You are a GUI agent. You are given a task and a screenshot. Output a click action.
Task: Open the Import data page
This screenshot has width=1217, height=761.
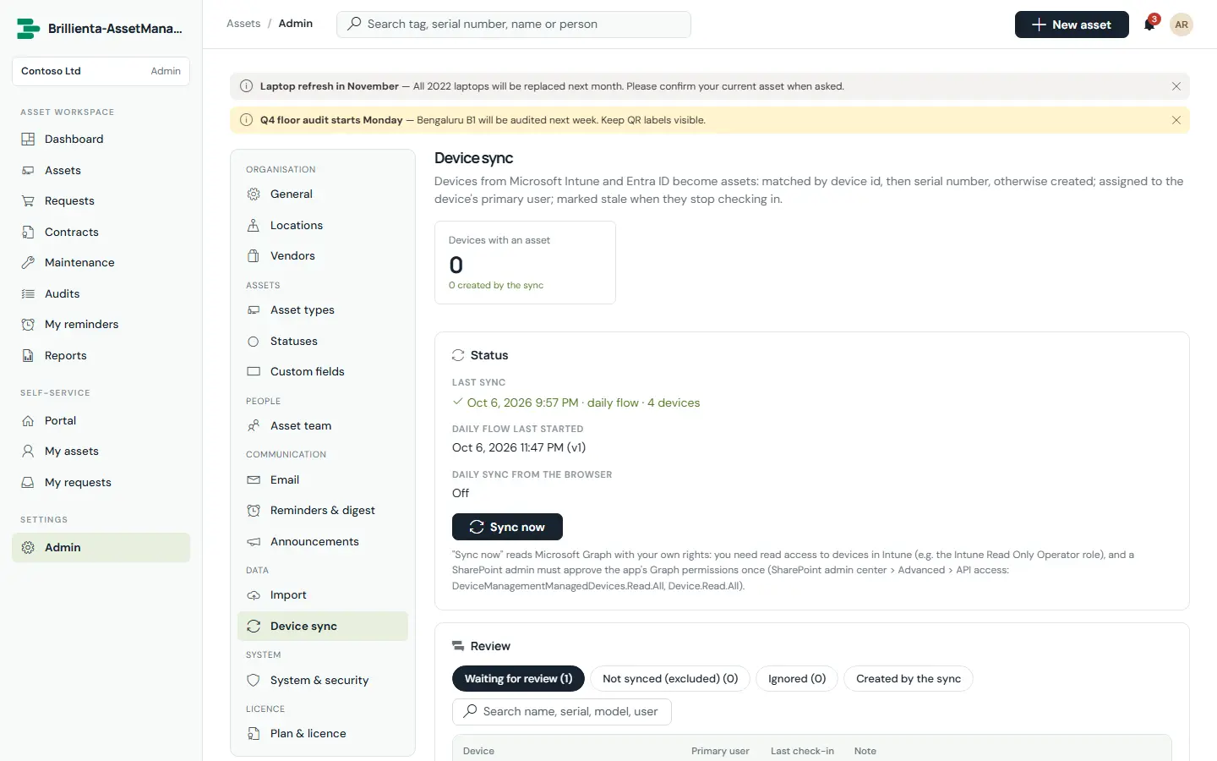(x=323, y=594)
